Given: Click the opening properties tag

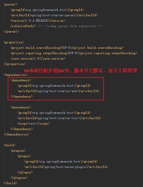Looking at the screenshot, I should point(14,42).
